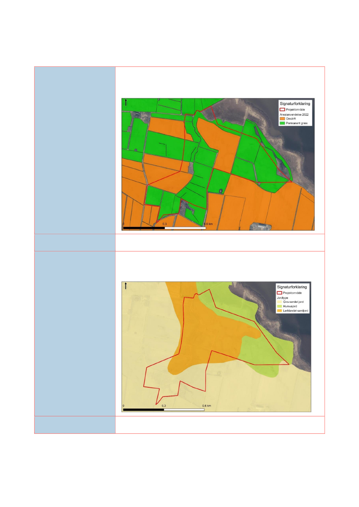Click 'Projektområde' label in the land-use legend

click(x=295, y=110)
